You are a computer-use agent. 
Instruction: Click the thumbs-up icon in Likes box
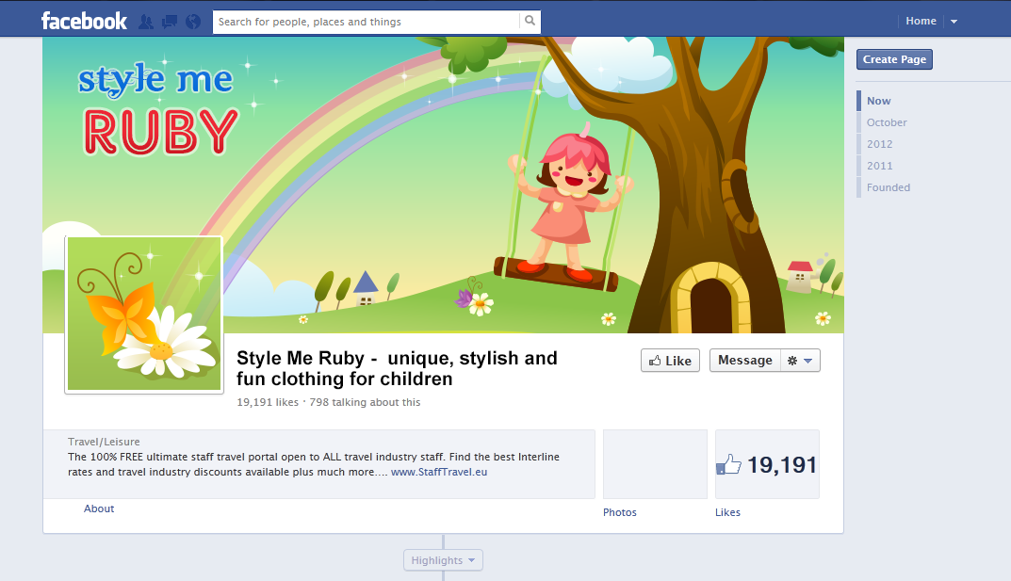click(728, 464)
